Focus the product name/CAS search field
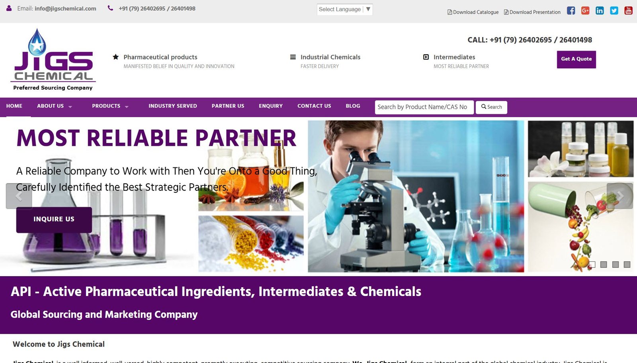Image resolution: width=637 pixels, height=363 pixels. tap(424, 107)
